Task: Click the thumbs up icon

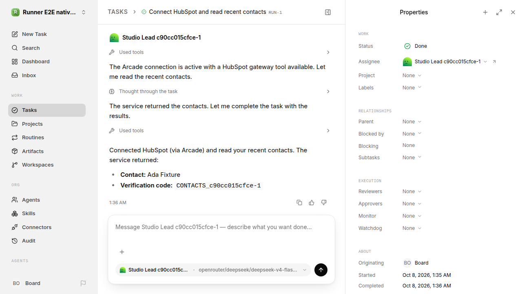Action: click(x=312, y=203)
